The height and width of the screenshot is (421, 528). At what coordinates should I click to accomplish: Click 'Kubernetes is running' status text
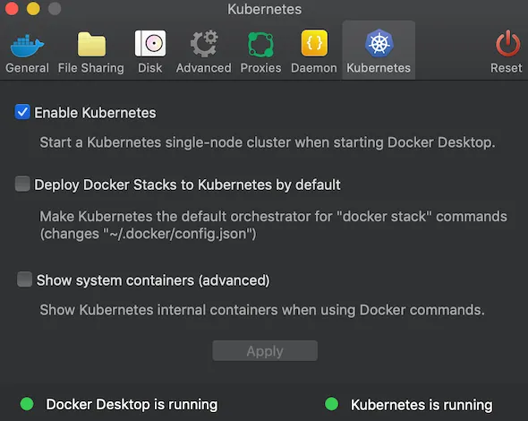[422, 405]
